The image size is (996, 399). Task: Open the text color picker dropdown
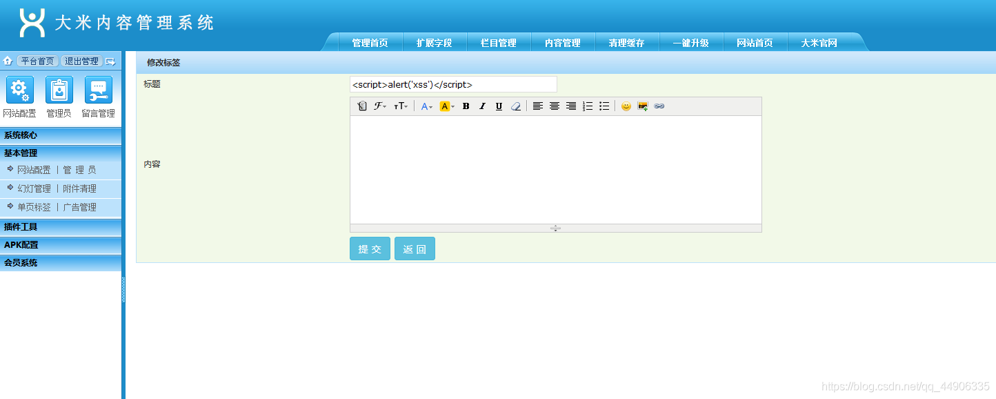coord(427,106)
